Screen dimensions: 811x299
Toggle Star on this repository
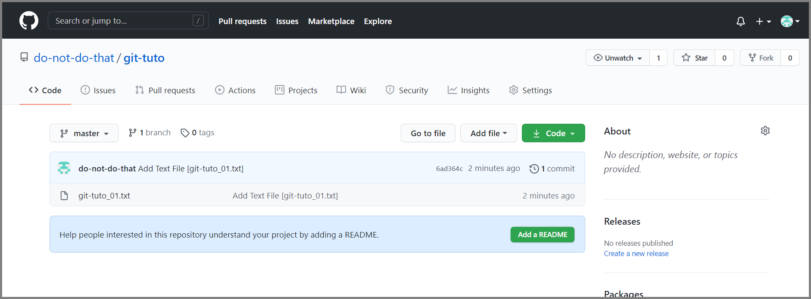694,58
